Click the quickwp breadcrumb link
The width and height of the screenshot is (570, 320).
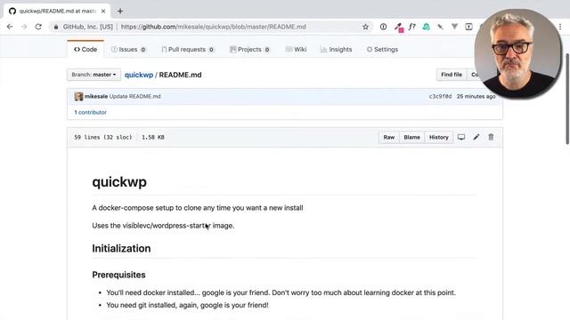click(x=139, y=75)
